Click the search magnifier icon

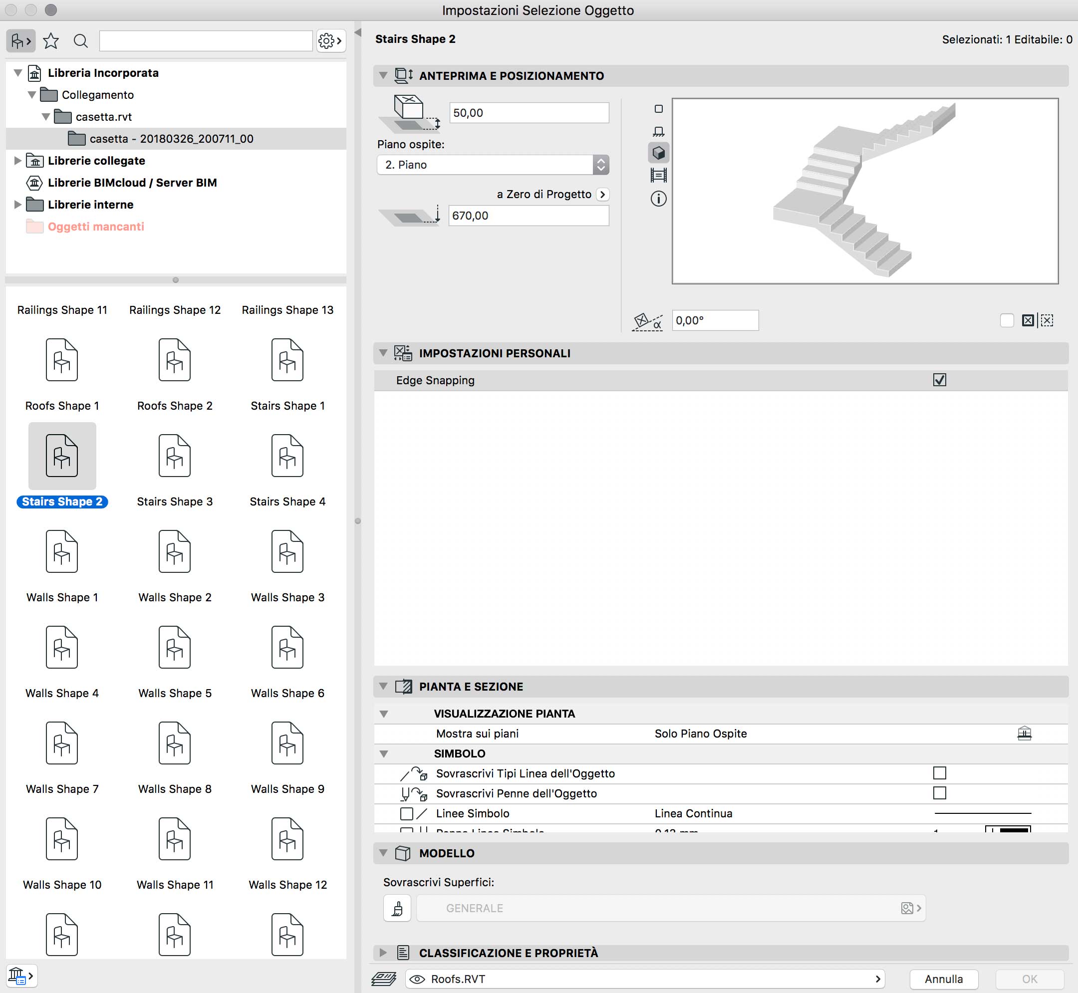(81, 41)
